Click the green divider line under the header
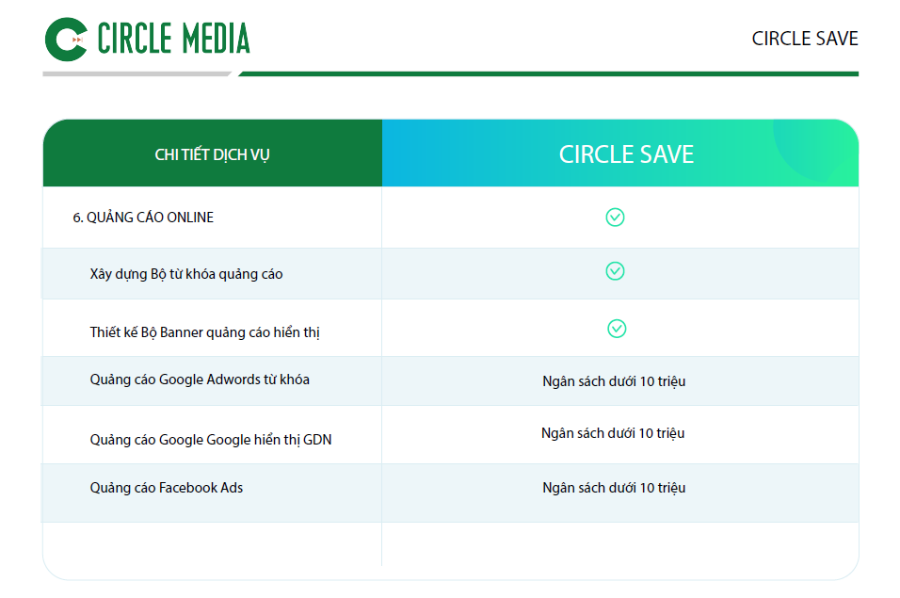The width and height of the screenshot is (900, 598). point(548,74)
